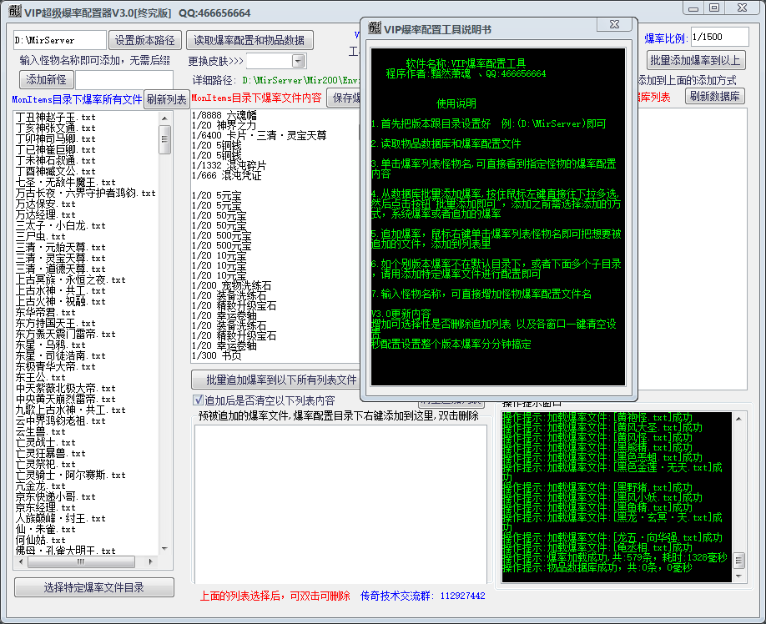Select 仙·朱雀.txt file
The height and width of the screenshot is (624, 766).
pos(45,529)
